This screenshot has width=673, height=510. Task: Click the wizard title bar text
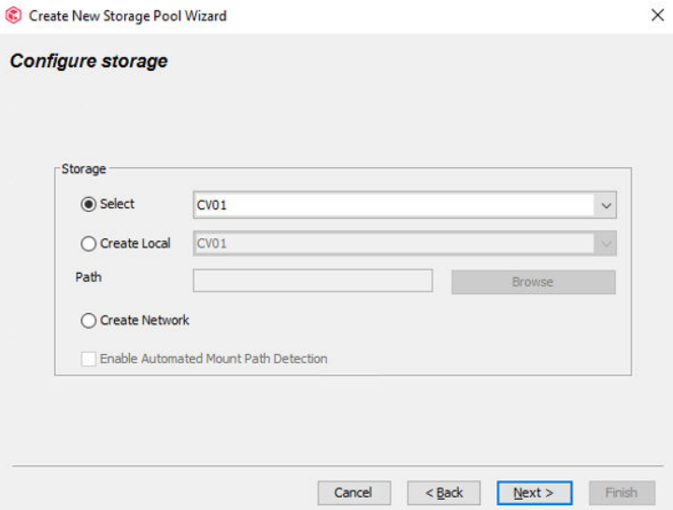pyautogui.click(x=127, y=16)
